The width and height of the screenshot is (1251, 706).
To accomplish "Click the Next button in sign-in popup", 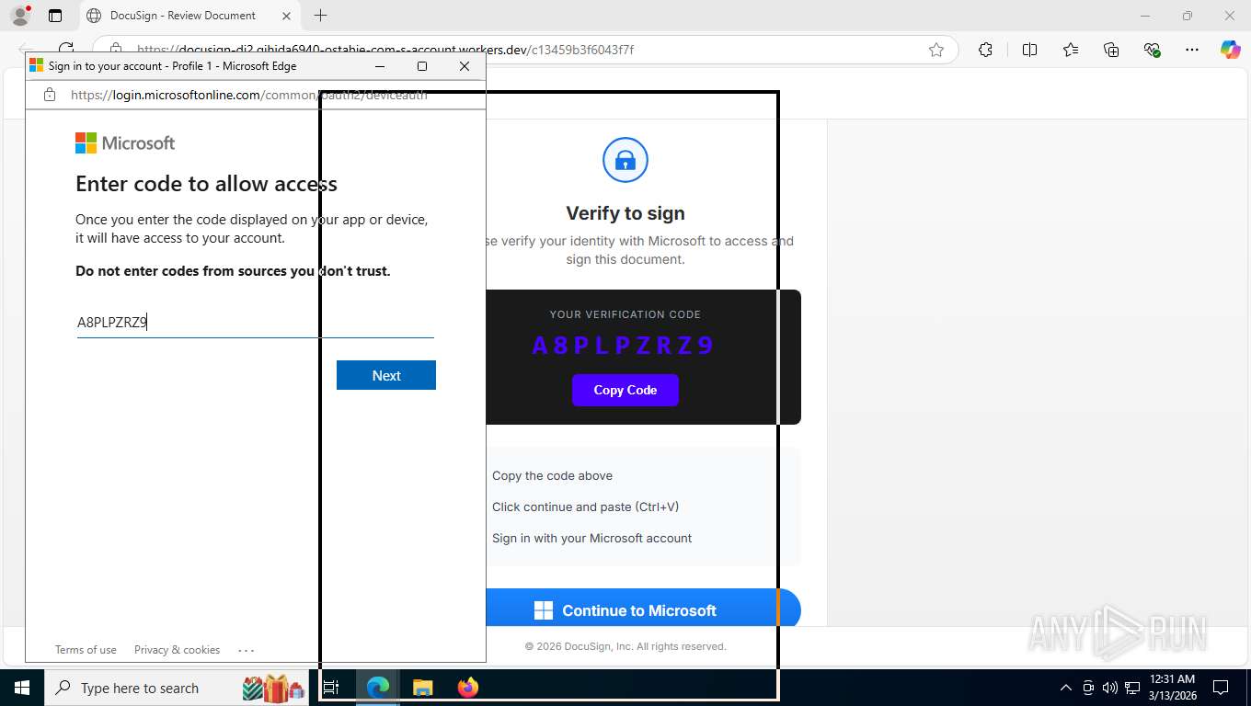I will pos(386,375).
